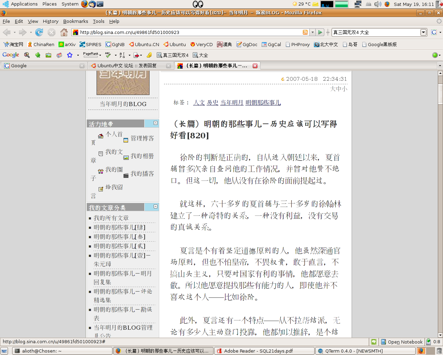This screenshot has height=355, width=443.
Task: Click the PageRank indicator
Action: click(91, 54)
